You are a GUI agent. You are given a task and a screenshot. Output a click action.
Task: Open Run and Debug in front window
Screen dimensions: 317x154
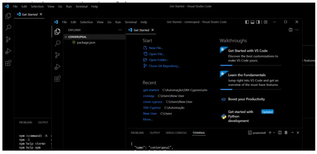[x=57, y=67]
